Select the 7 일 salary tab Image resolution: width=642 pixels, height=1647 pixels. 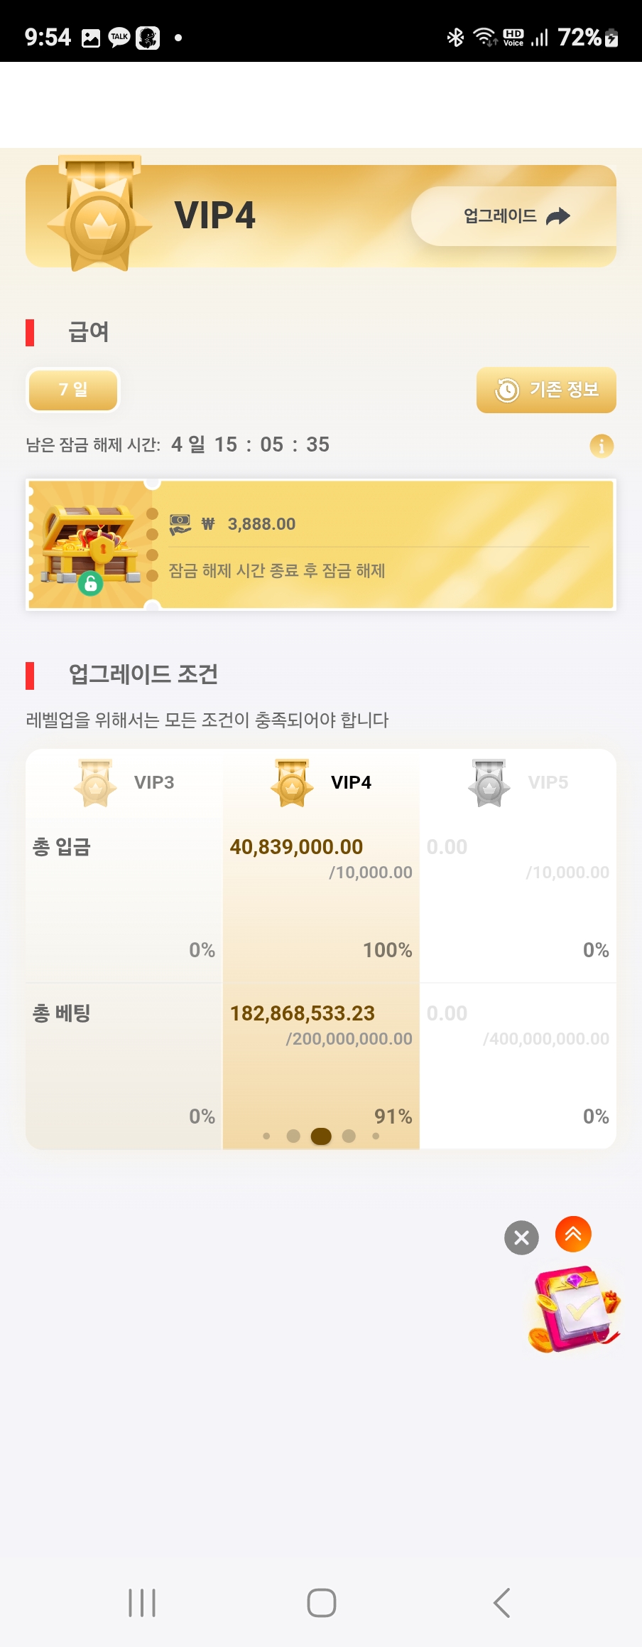pyautogui.click(x=73, y=390)
